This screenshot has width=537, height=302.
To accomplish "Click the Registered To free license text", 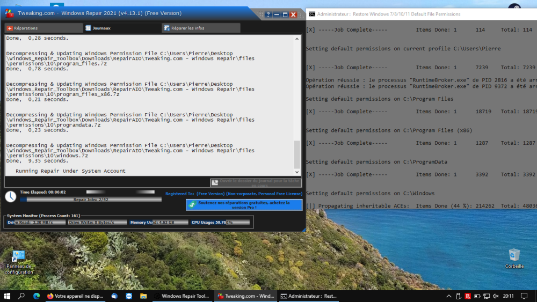I will (234, 194).
